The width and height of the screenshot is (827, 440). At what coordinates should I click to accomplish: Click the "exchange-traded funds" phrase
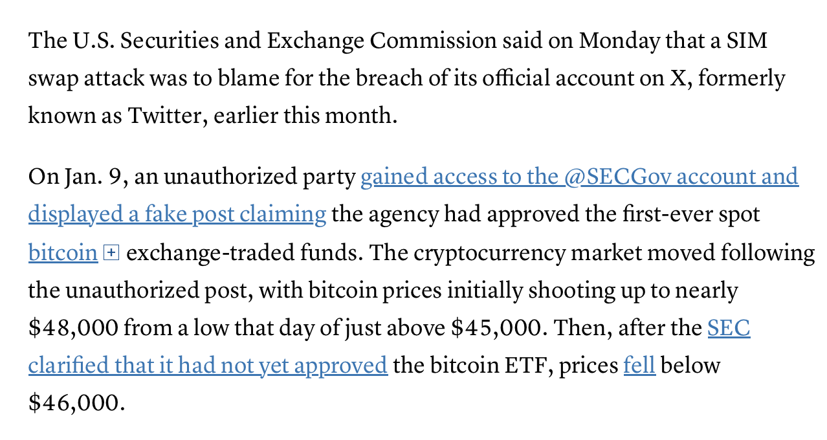242,252
